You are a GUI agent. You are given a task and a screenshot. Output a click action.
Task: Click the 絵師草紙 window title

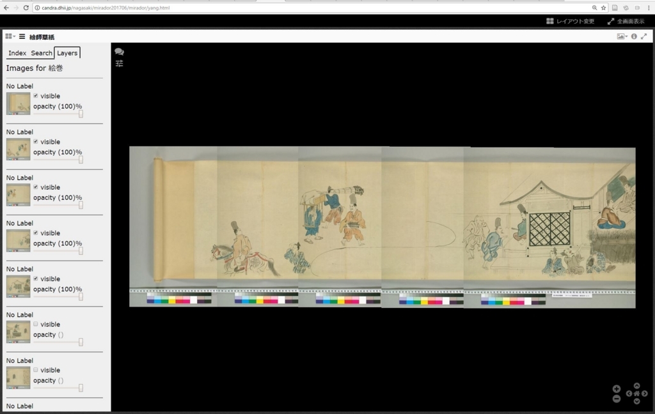click(42, 36)
